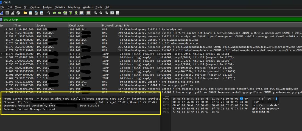Open the View menu
The image size is (302, 131).
pos(18,7)
